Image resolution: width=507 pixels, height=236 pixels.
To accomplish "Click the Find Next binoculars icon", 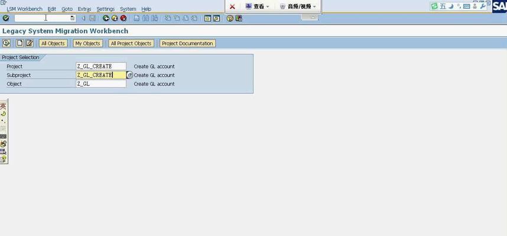I will (x=154, y=18).
